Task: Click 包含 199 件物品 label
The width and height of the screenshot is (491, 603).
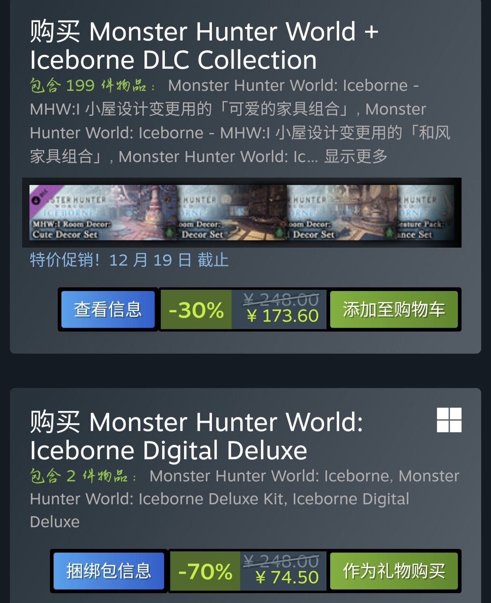Action: point(92,86)
